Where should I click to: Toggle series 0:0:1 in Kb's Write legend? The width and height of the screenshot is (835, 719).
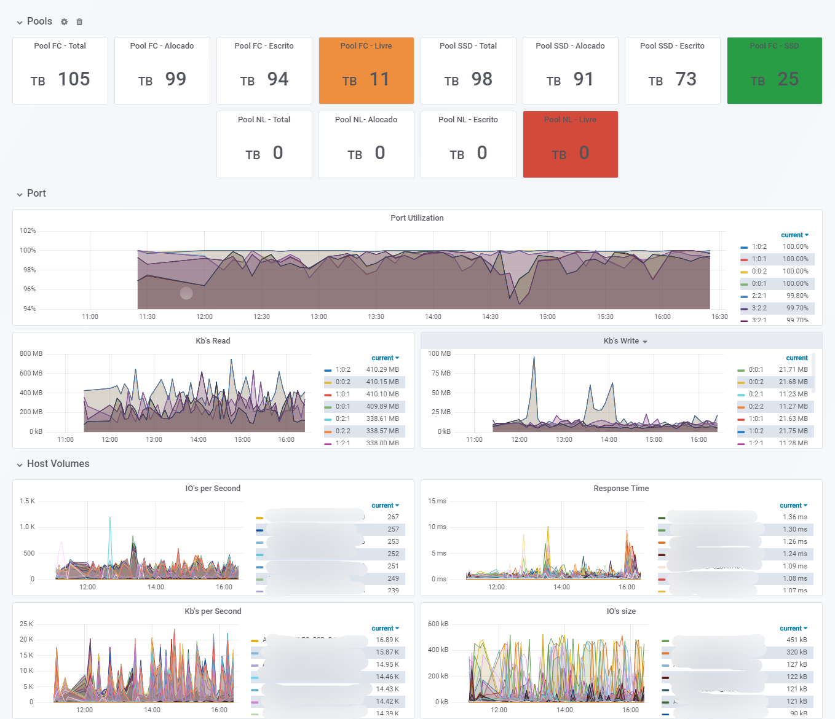coord(756,370)
